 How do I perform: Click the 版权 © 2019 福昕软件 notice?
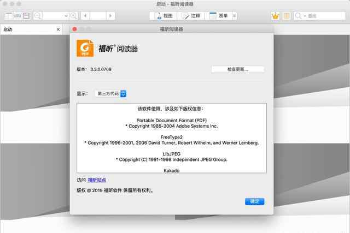point(115,190)
